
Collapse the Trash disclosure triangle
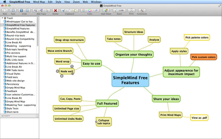(2, 18)
